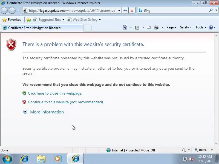219x164 pixels.
Task: Open the Windows Start menu orb
Action: [x=7, y=159]
